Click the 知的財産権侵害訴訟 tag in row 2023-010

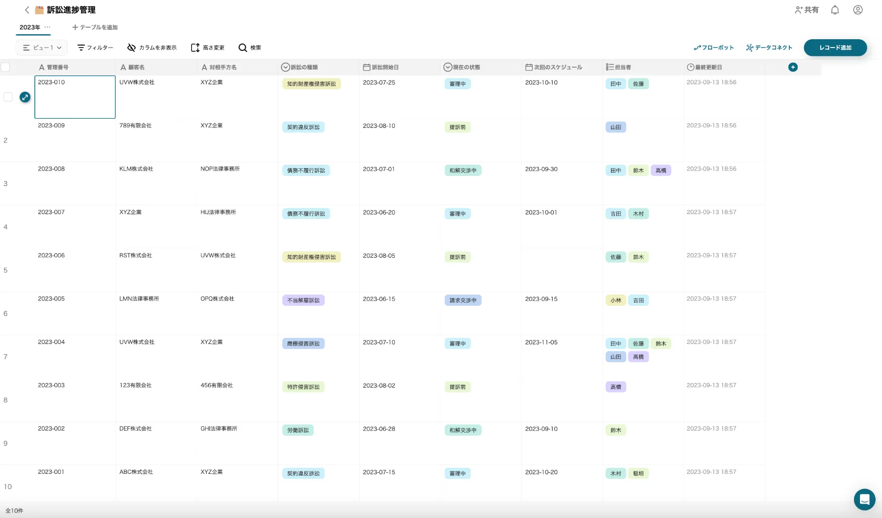click(x=312, y=84)
